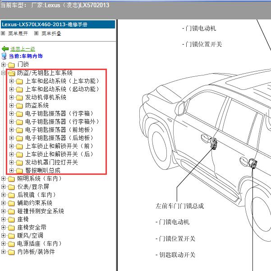Click the green back arrow icon

(5, 49)
